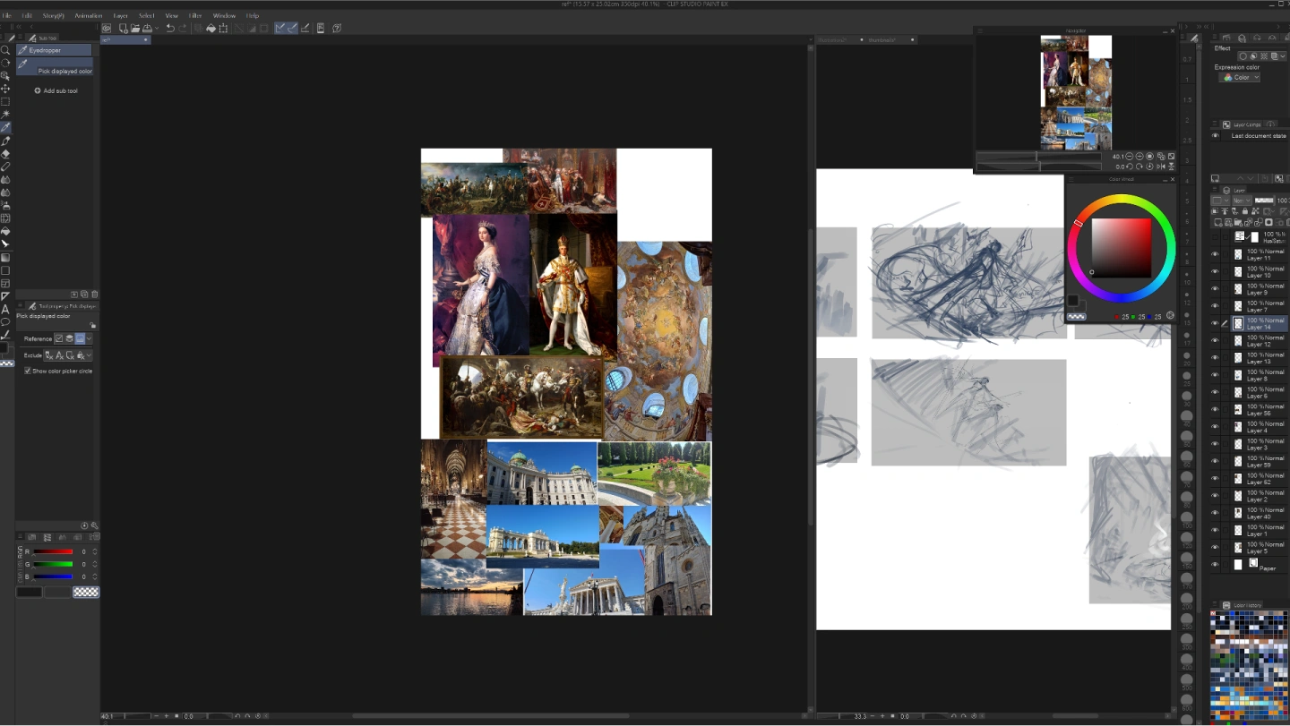This screenshot has width=1290, height=726.
Task: Open the Edit menu
Action: (x=27, y=15)
